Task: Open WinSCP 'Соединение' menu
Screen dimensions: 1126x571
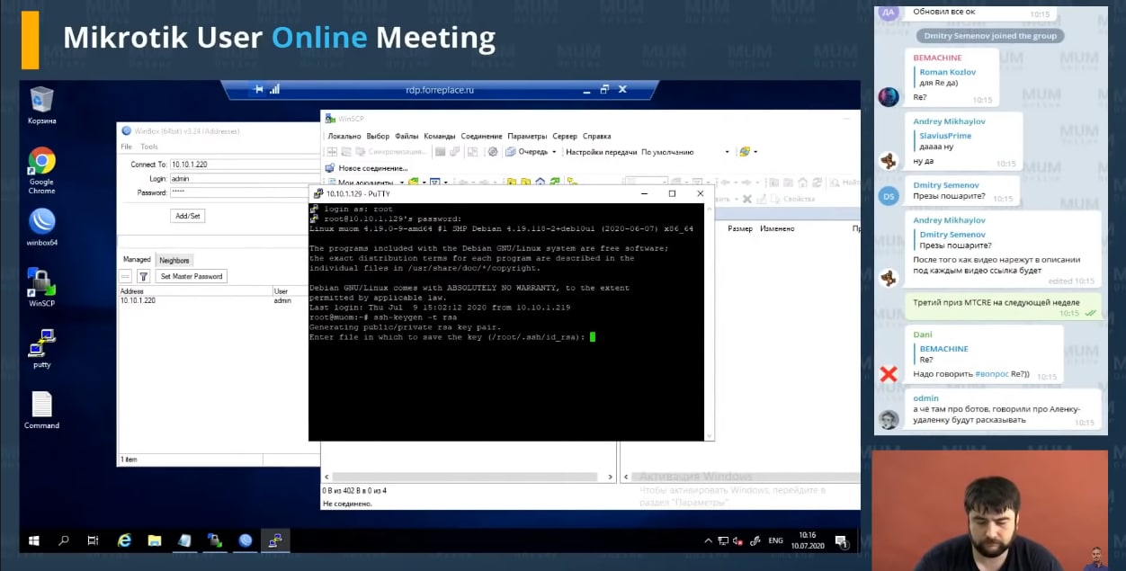Action: (481, 136)
